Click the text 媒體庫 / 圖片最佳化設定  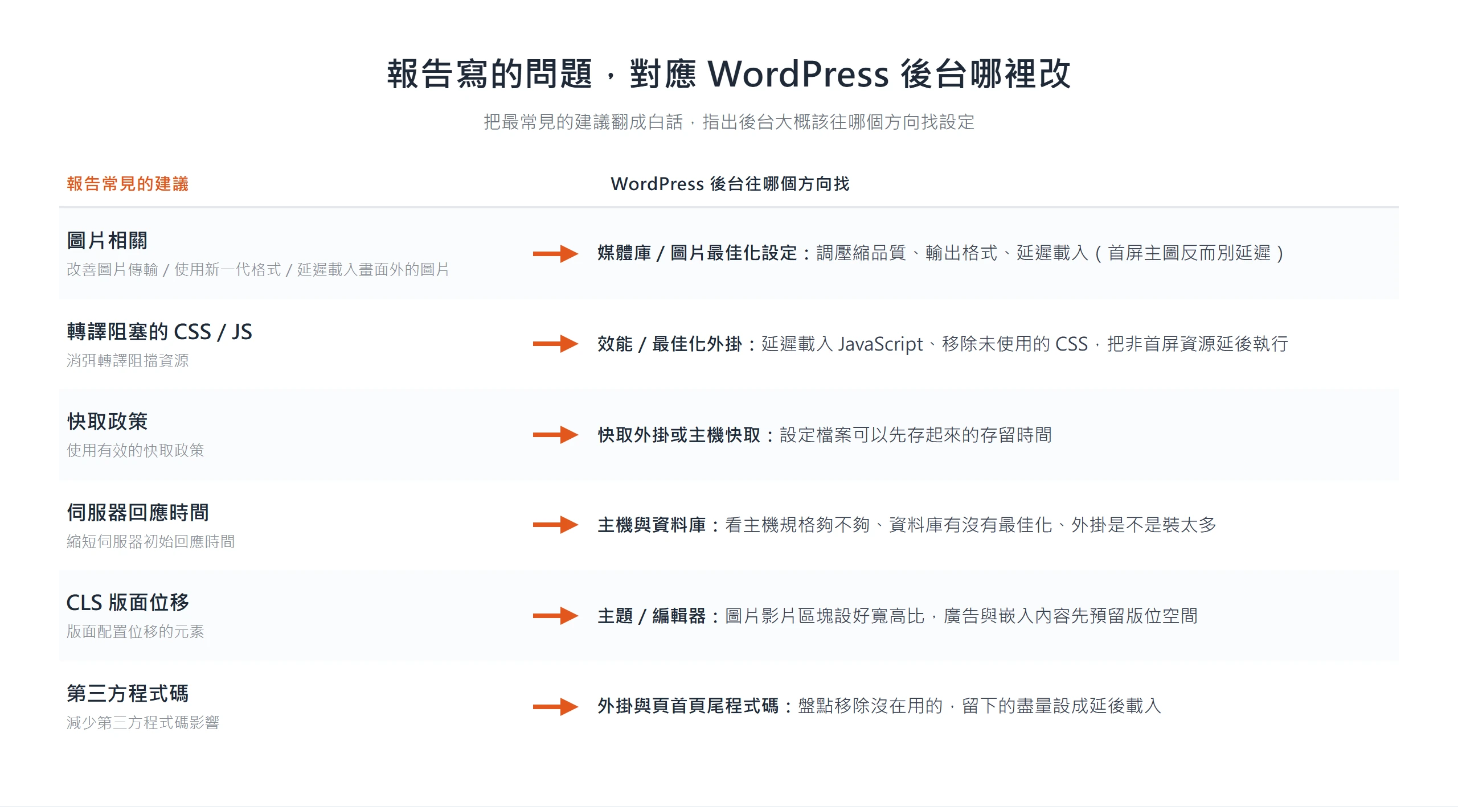[x=697, y=253]
